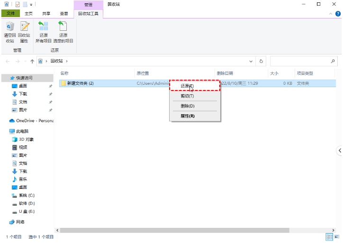Image resolution: width=343 pixels, height=243 pixels.
Task: Refresh the Recycle Bin view
Action: click(261, 61)
